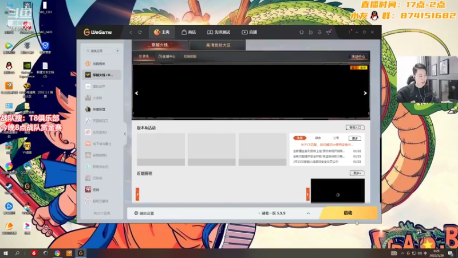458x258 pixels.
Task: Add an app with the plus button
Action: click(117, 51)
